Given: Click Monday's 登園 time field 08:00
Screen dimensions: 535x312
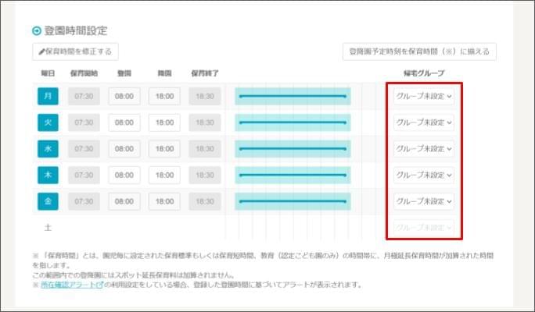Looking at the screenshot, I should (124, 97).
